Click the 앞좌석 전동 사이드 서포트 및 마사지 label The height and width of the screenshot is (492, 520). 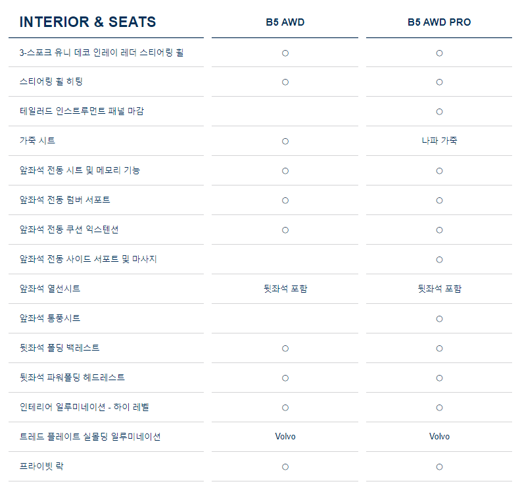[88, 259]
